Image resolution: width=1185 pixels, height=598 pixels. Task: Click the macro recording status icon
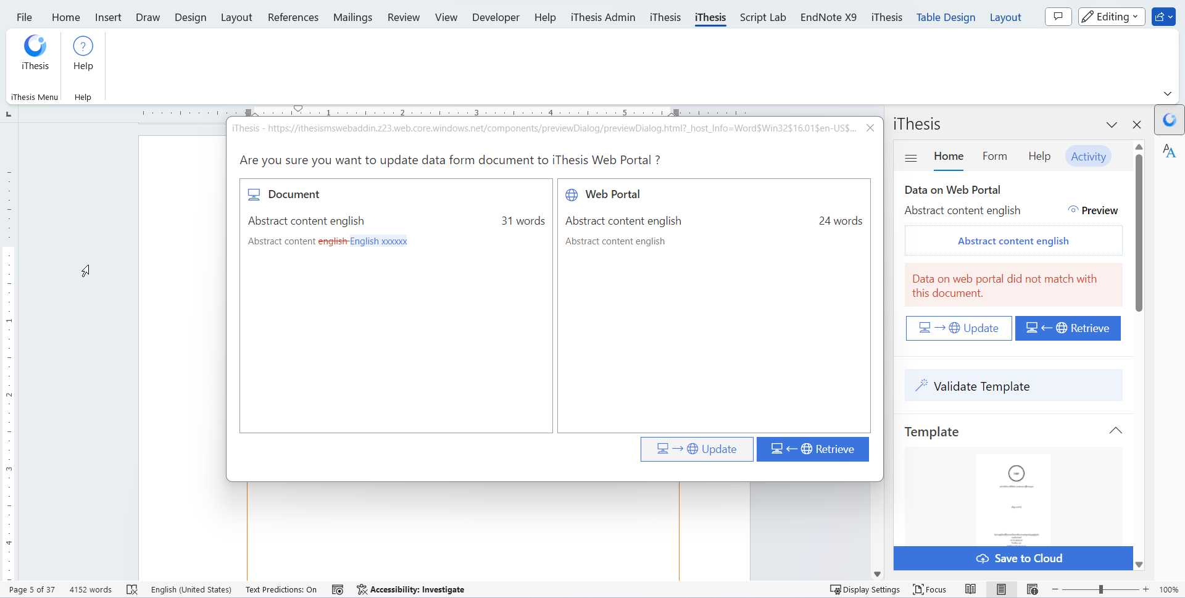click(338, 590)
